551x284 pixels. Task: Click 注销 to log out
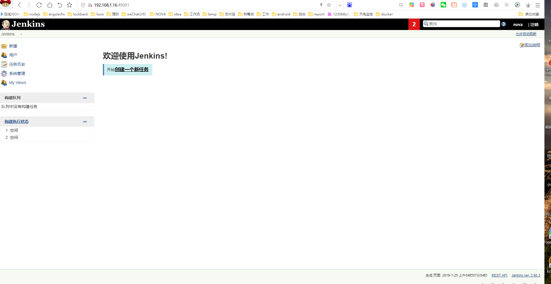tap(534, 25)
